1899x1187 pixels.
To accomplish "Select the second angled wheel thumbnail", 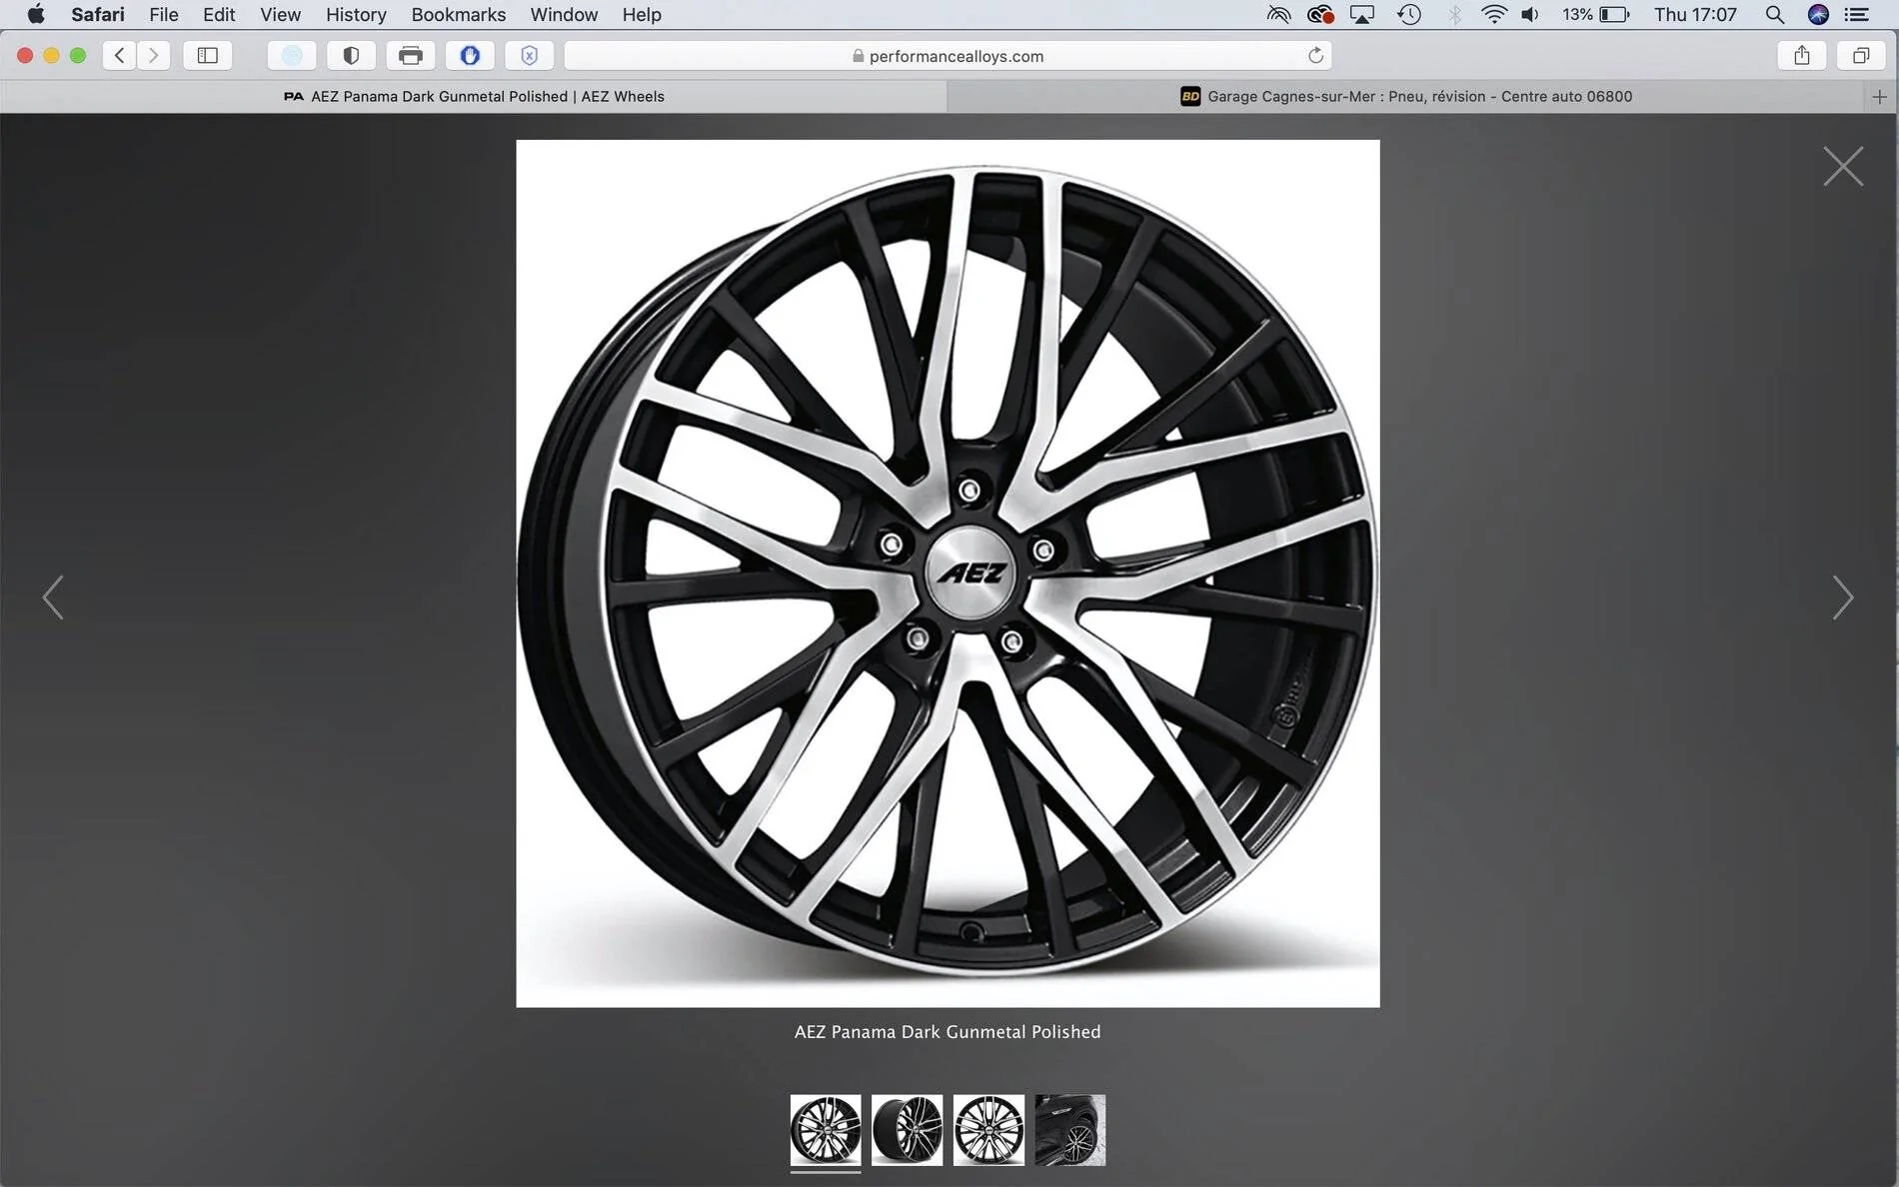I will 907,1130.
